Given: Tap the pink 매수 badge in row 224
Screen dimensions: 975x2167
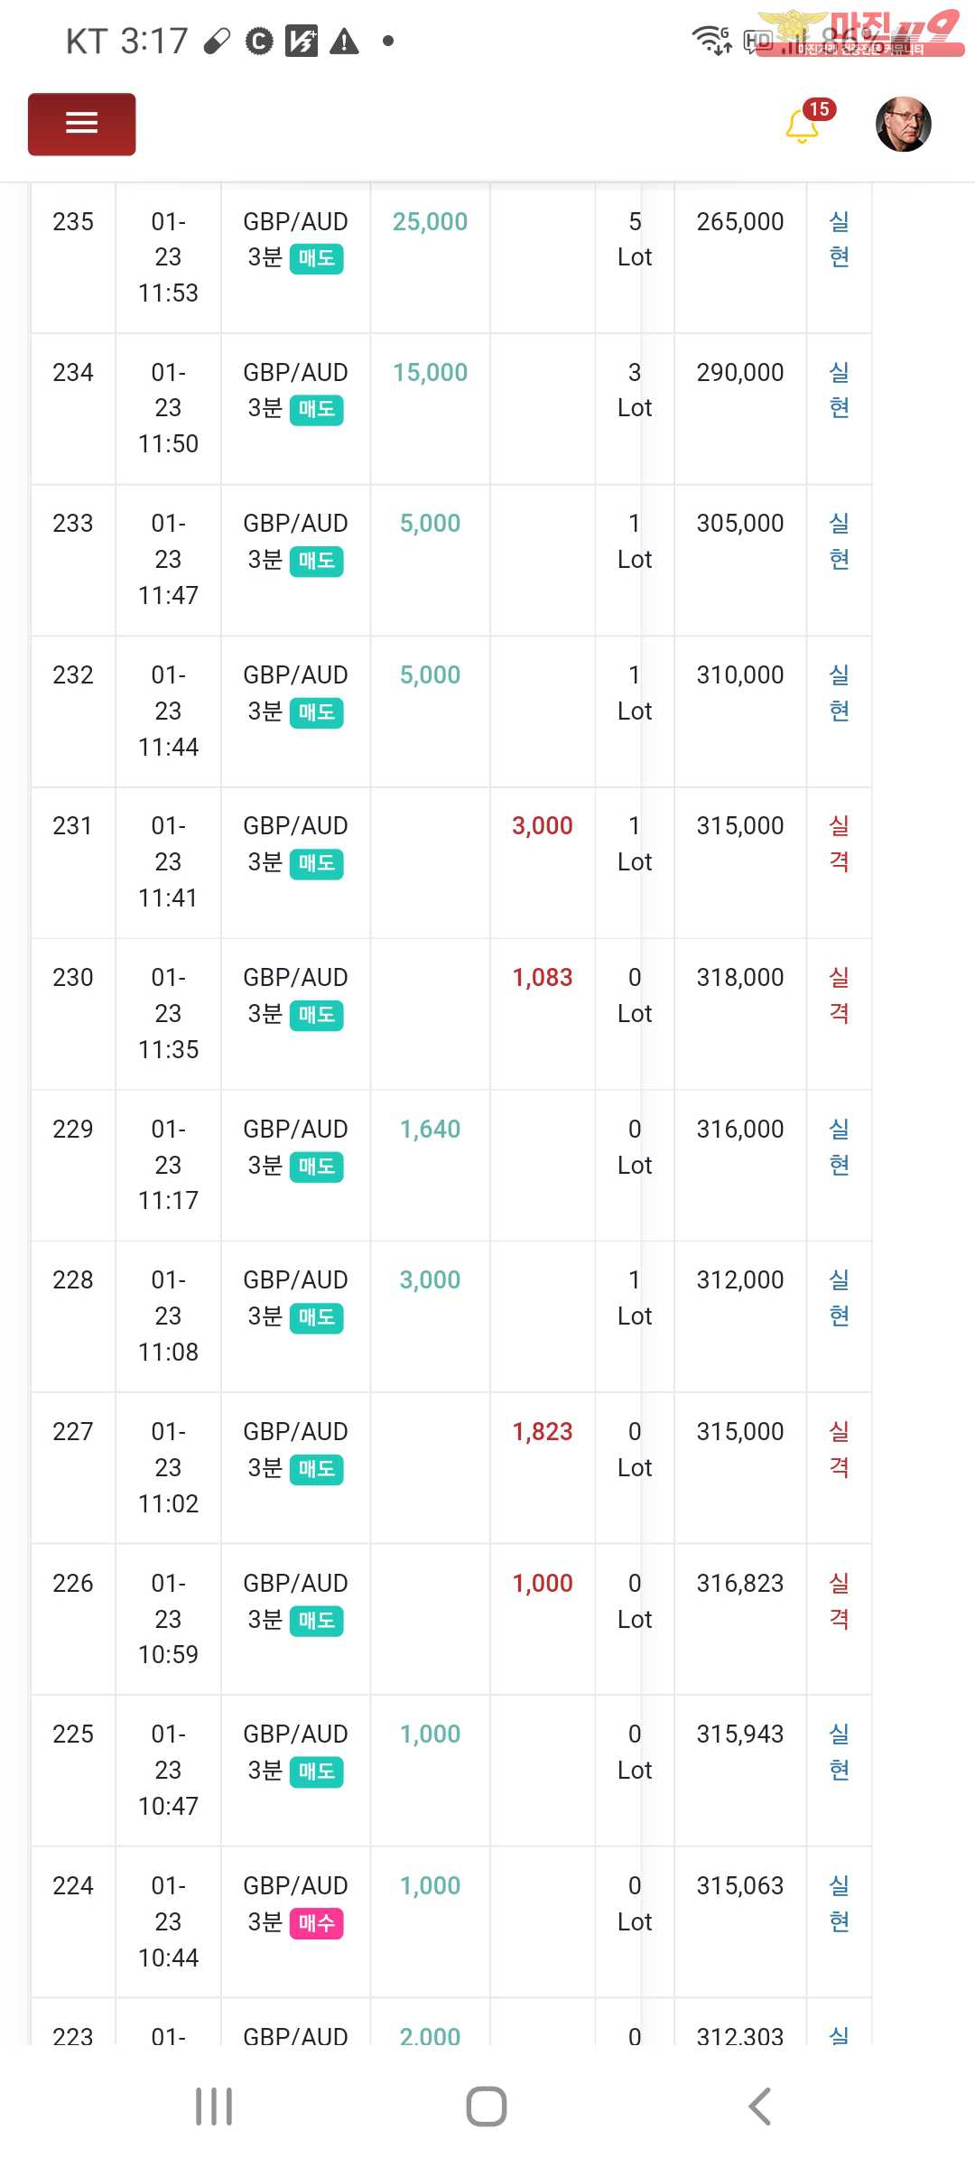Looking at the screenshot, I should (x=316, y=1923).
